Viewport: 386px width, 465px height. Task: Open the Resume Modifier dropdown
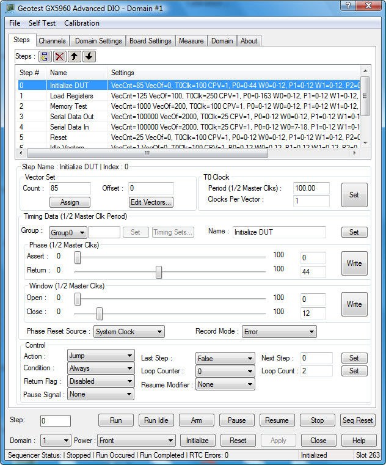(225, 384)
